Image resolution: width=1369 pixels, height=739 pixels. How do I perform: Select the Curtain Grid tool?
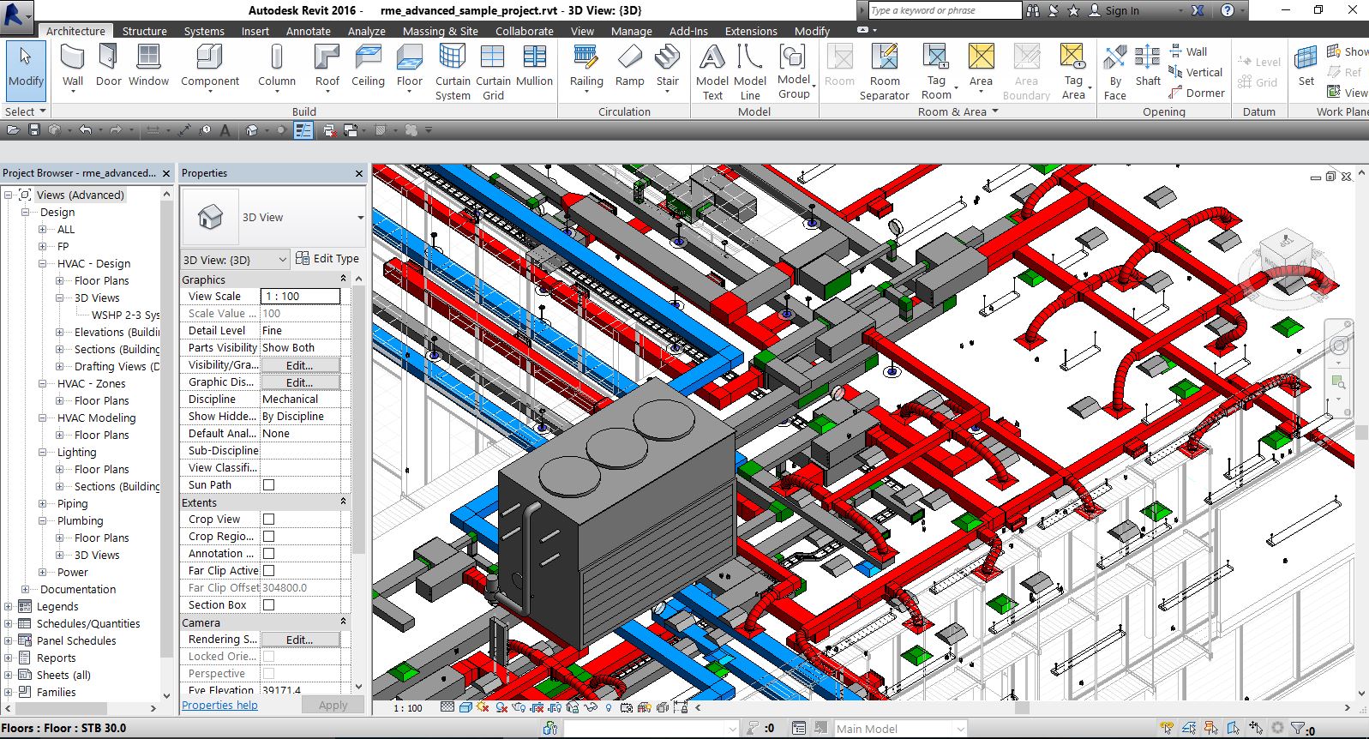[x=493, y=72]
